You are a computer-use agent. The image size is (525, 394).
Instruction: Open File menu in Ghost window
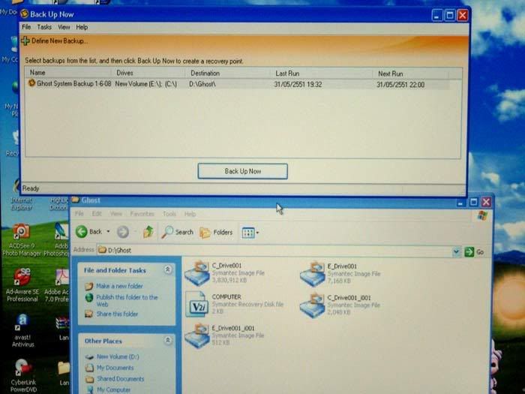click(79, 213)
